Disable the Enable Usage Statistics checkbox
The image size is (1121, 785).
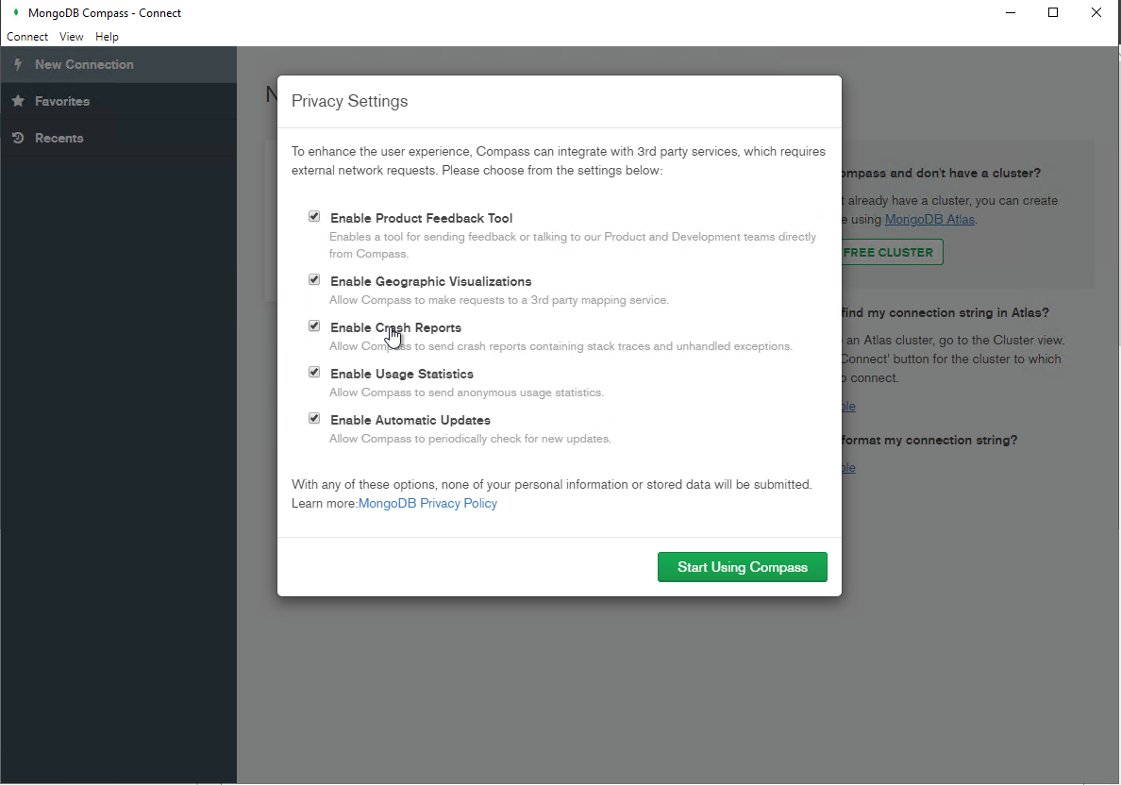pos(314,372)
